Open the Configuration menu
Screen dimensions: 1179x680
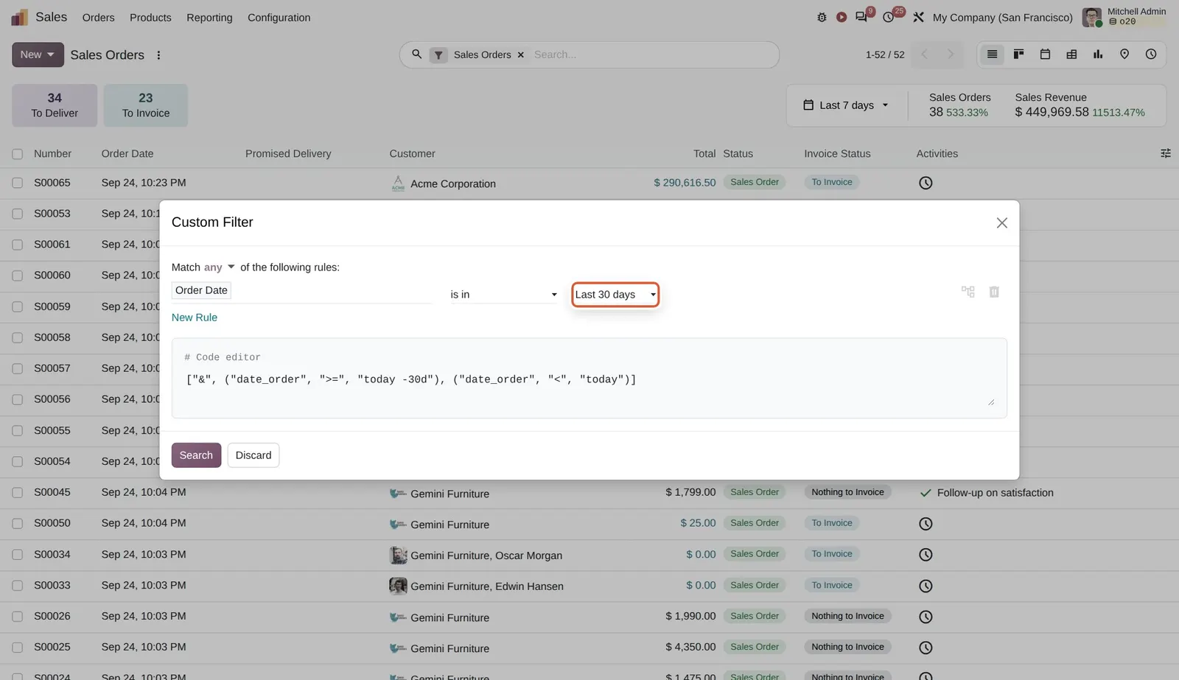[x=279, y=17]
